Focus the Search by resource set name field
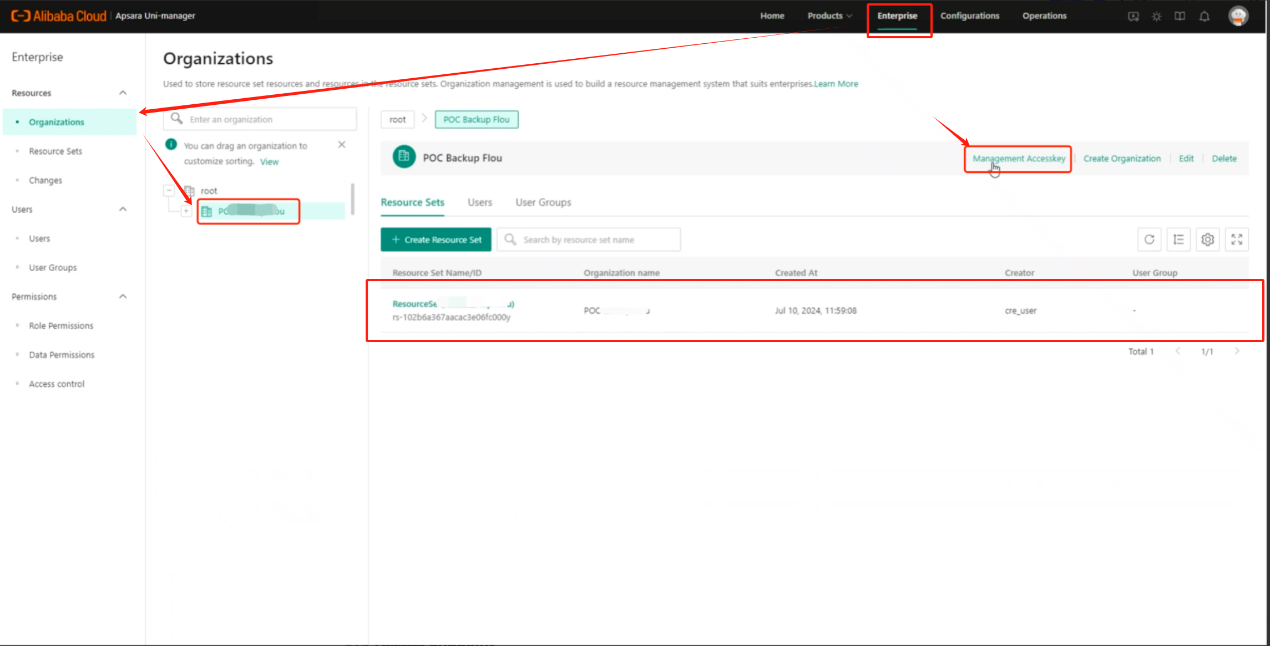 pos(589,240)
